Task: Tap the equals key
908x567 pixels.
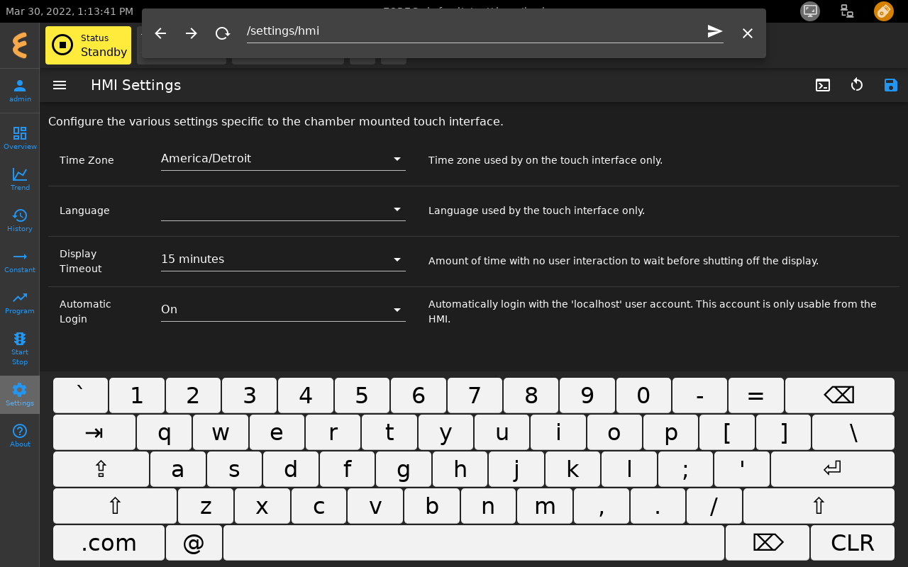Action: click(x=756, y=395)
